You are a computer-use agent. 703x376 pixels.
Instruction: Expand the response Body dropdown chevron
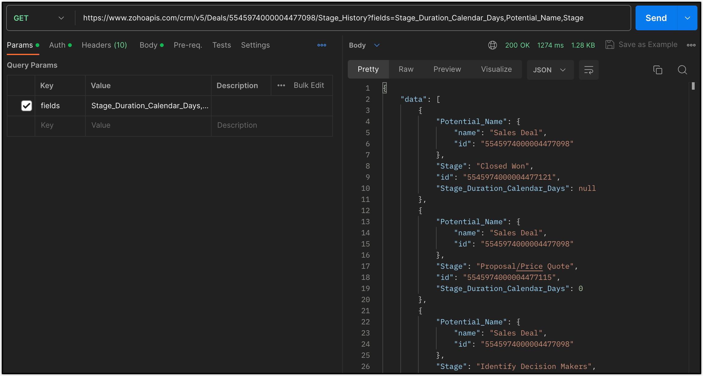coord(377,45)
